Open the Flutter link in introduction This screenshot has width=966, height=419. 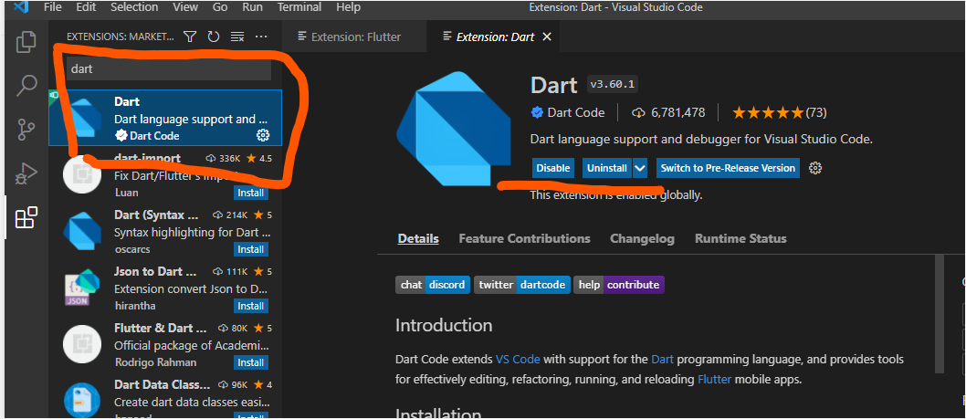click(x=715, y=380)
